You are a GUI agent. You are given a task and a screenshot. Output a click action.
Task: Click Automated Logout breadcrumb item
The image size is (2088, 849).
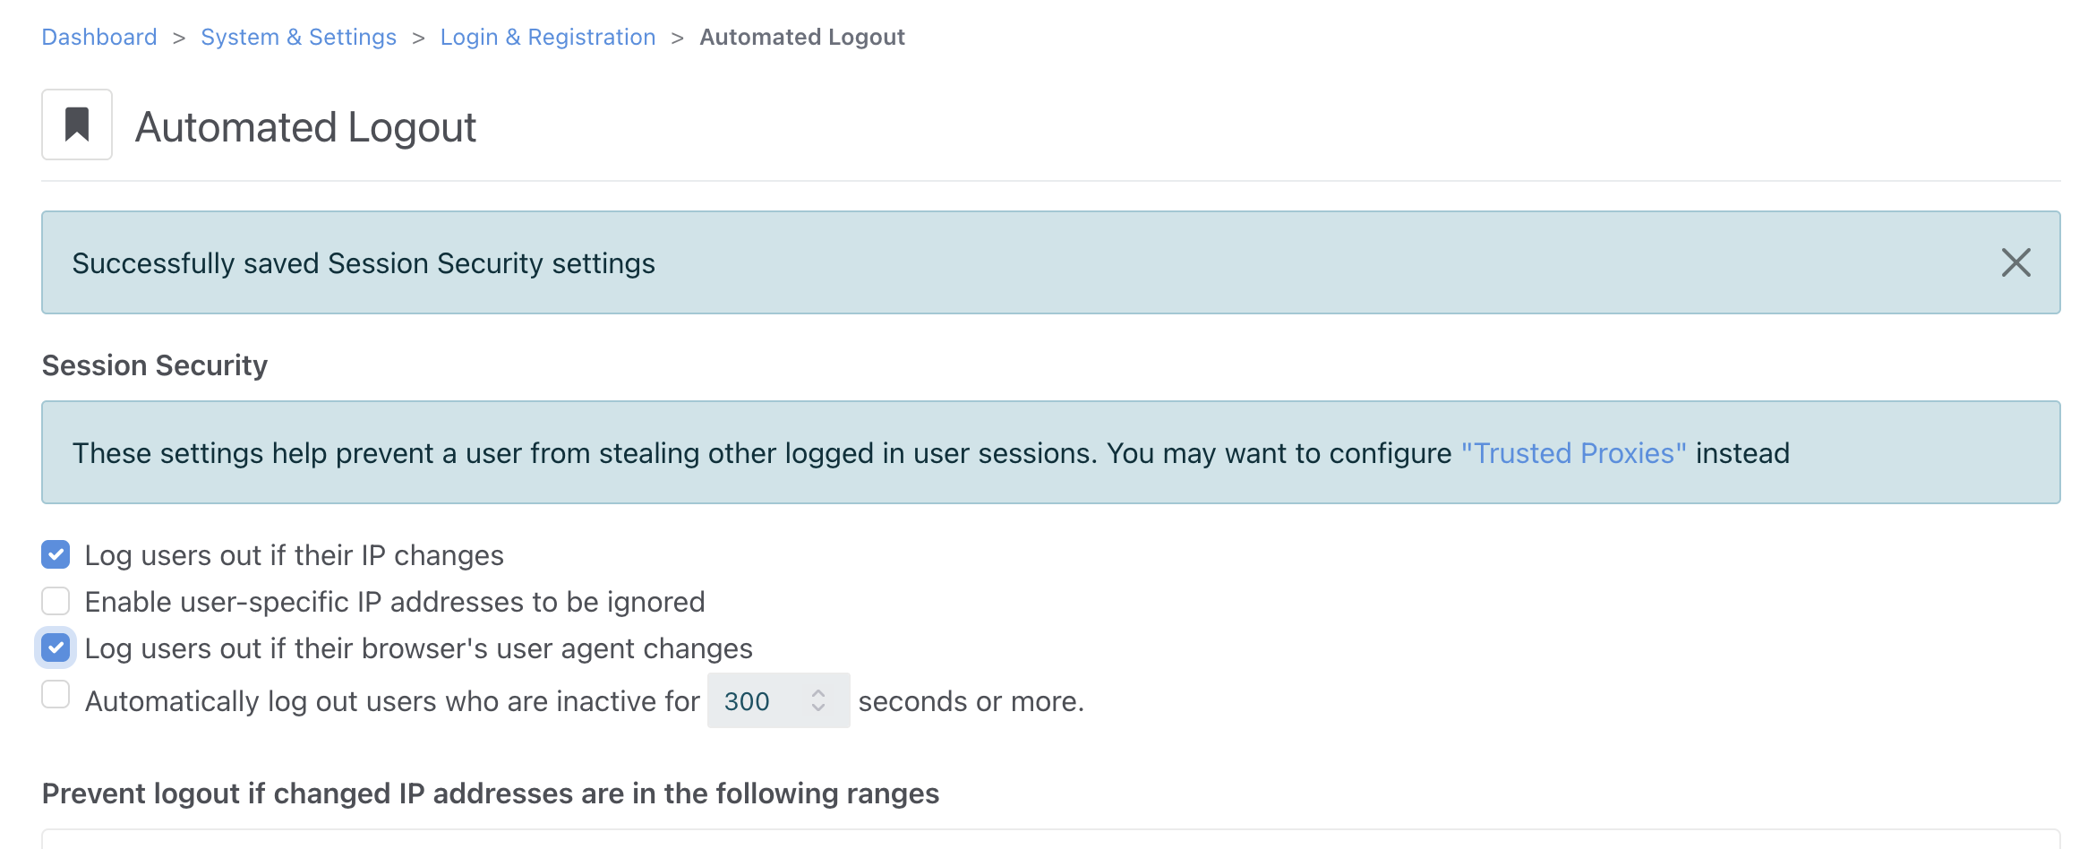click(x=802, y=37)
